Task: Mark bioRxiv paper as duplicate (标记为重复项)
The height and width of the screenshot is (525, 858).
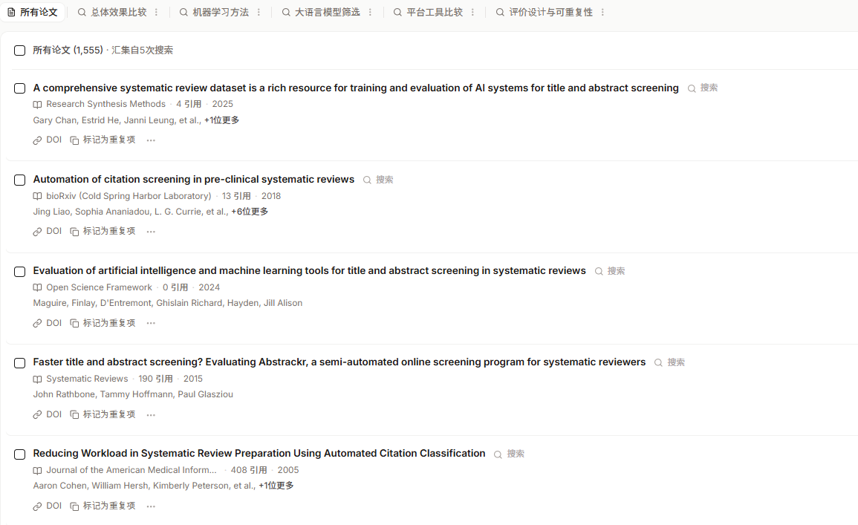Action: coord(103,232)
